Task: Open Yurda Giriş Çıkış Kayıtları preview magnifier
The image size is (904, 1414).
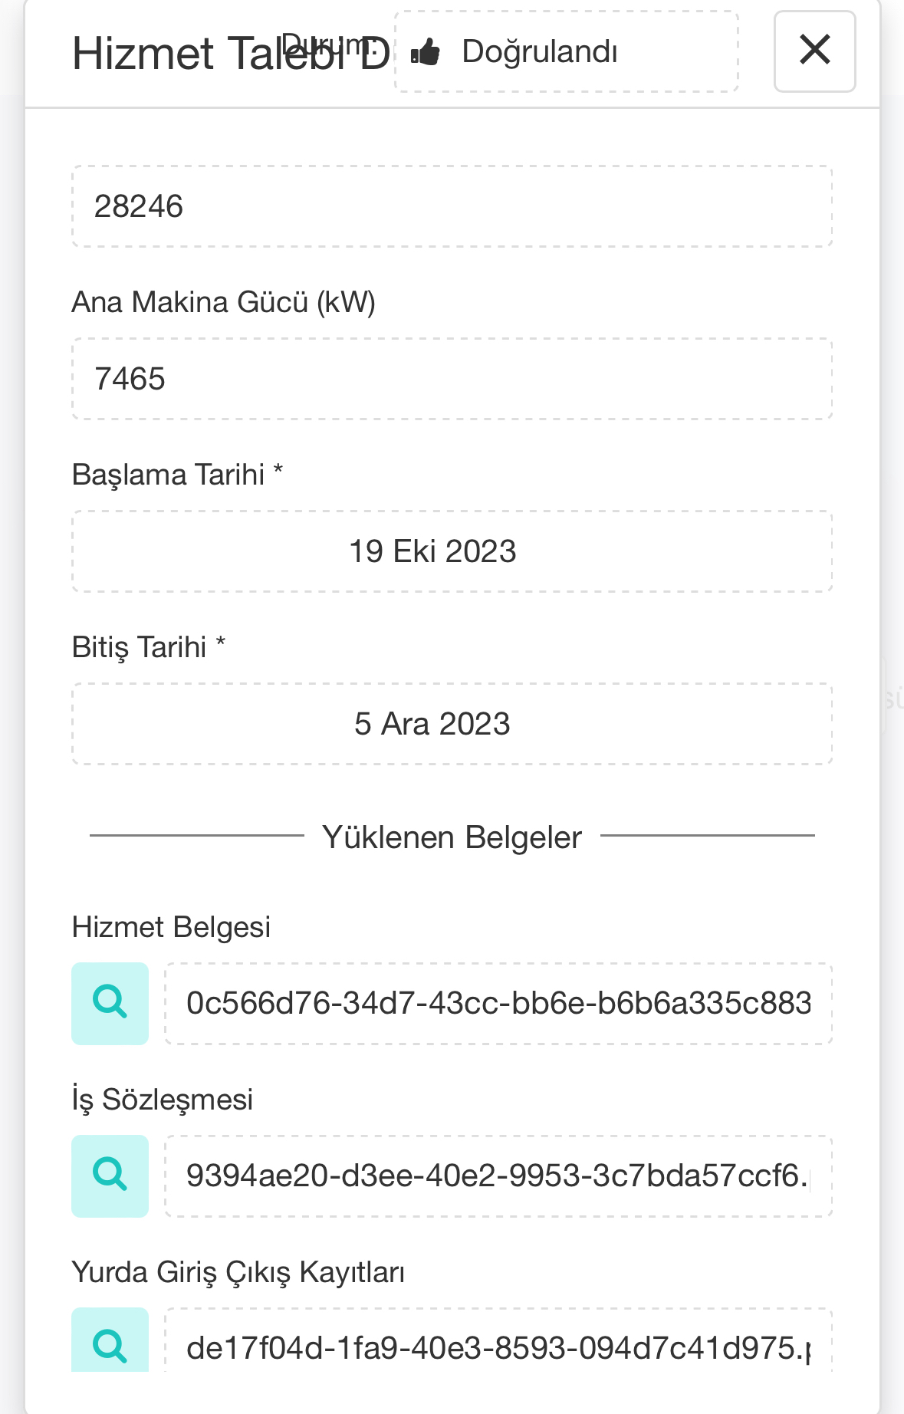Action: pos(110,1340)
